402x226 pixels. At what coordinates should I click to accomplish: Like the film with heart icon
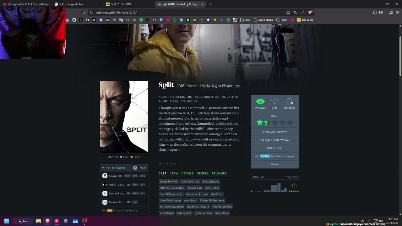tap(275, 101)
